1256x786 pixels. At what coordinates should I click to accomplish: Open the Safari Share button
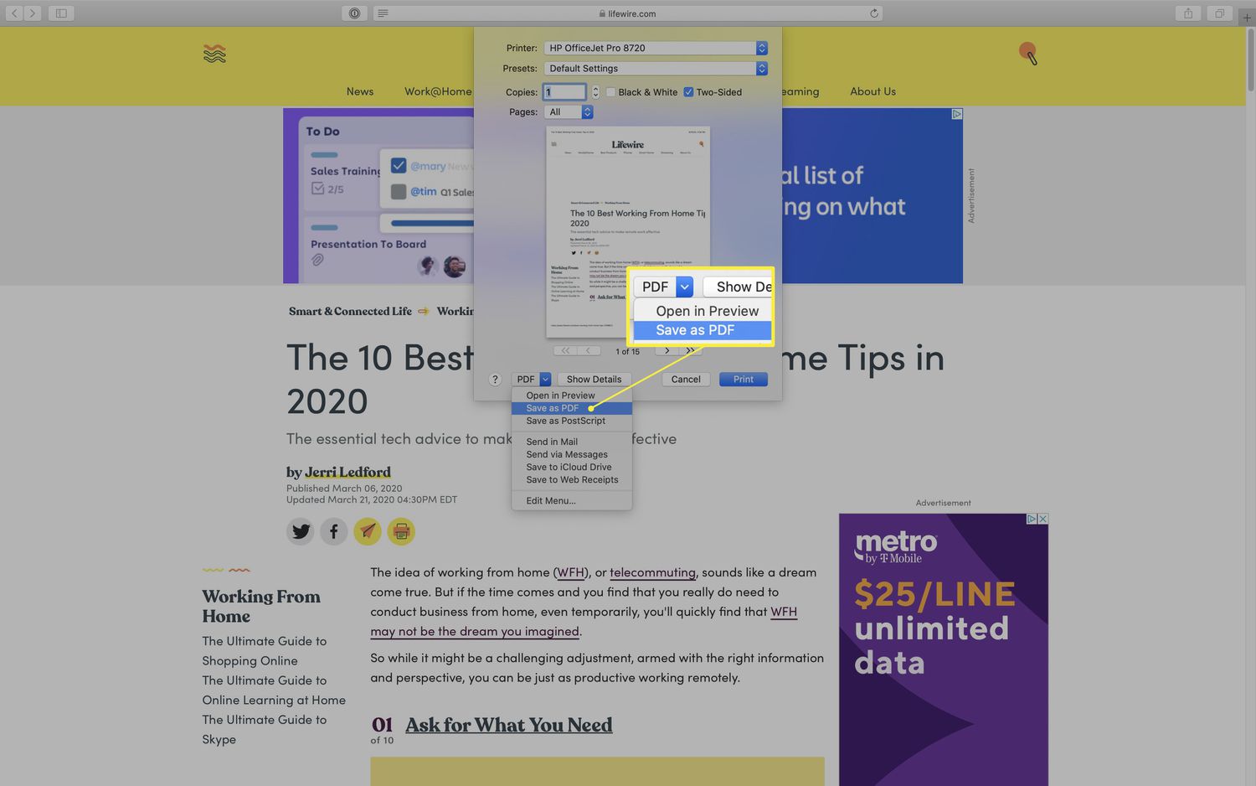[x=1188, y=13]
